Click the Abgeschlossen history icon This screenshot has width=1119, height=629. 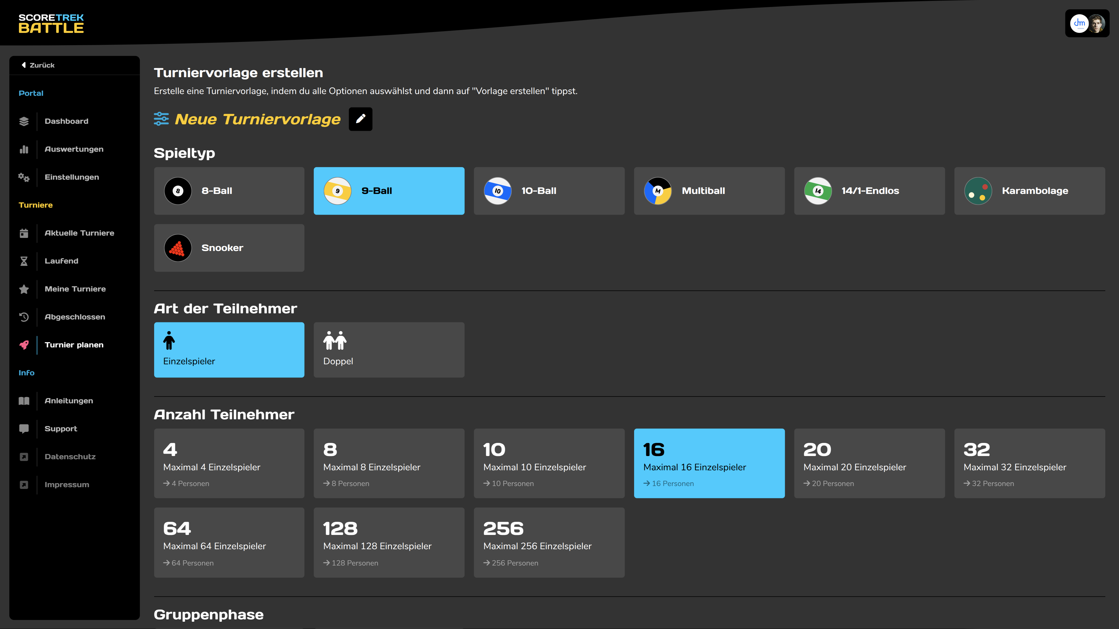[x=24, y=317]
